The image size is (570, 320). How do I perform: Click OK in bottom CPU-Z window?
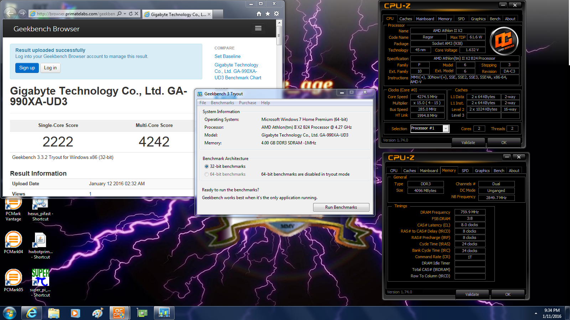click(508, 294)
